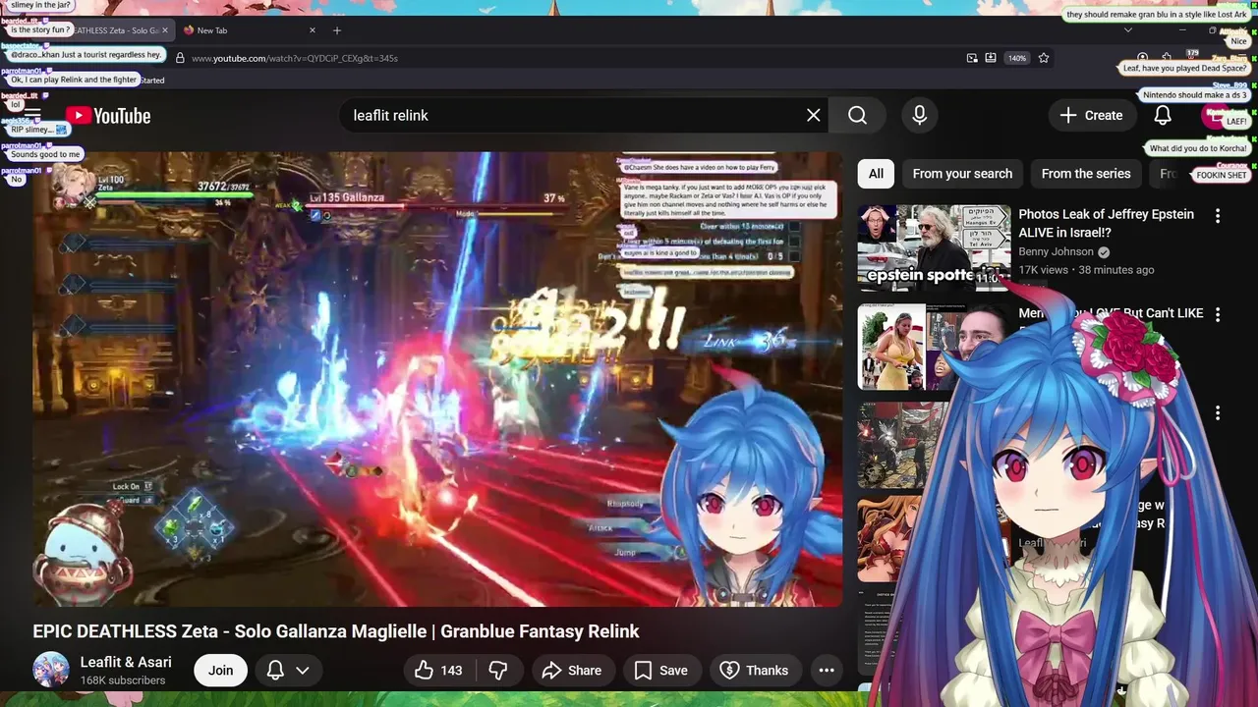Open Leaflit & Asari channel avatar
The image size is (1258, 707).
tap(51, 670)
